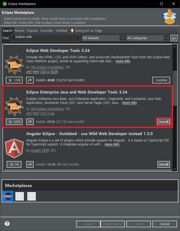The image size is (180, 231).
Task: Click the Enterprise Java tools gear logo
Action: click(14, 106)
